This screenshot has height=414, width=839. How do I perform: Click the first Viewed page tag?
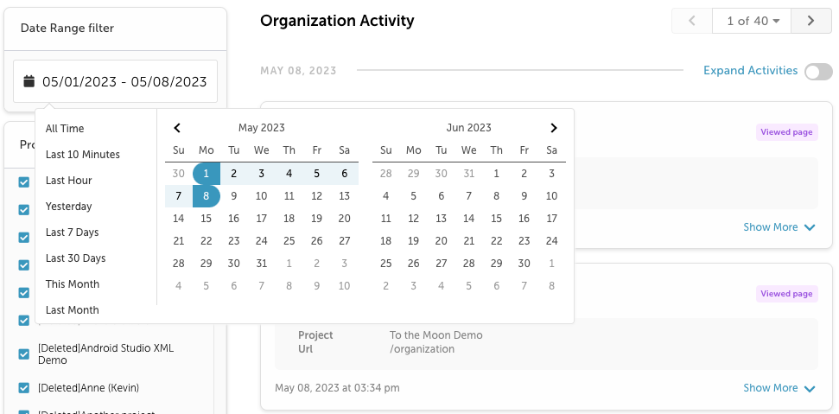tap(786, 132)
